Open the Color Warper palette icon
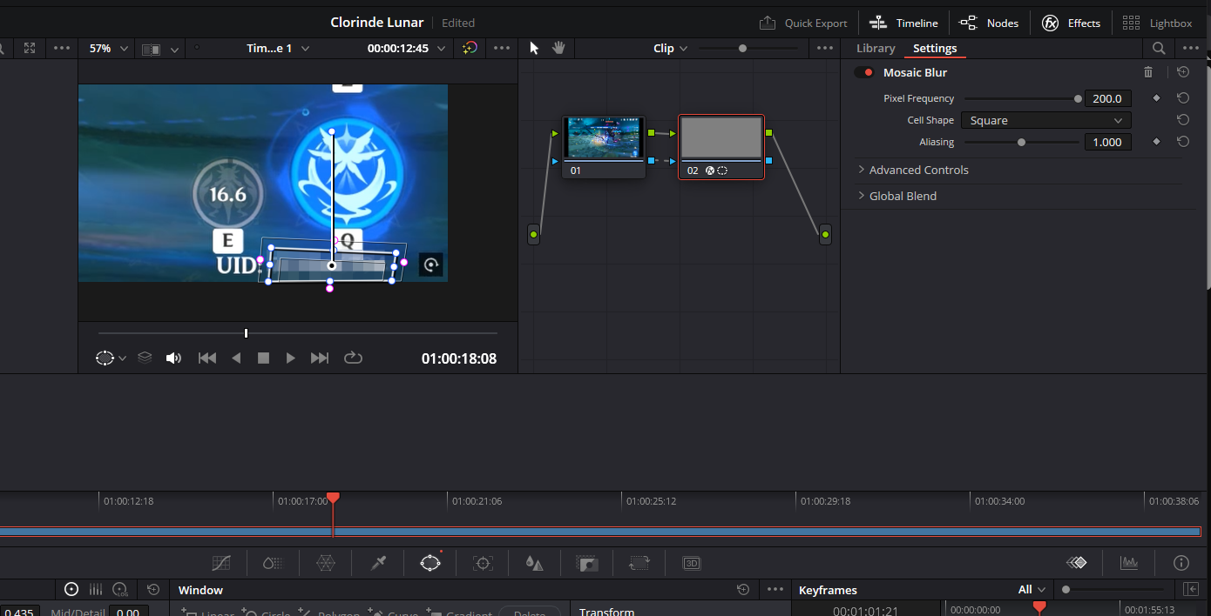 [x=326, y=563]
